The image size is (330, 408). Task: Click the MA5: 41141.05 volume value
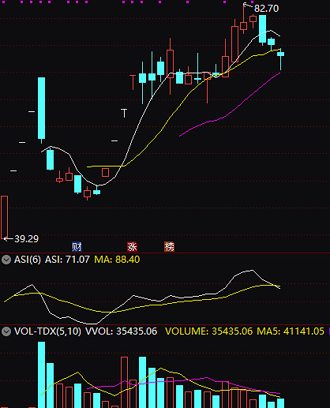291,331
